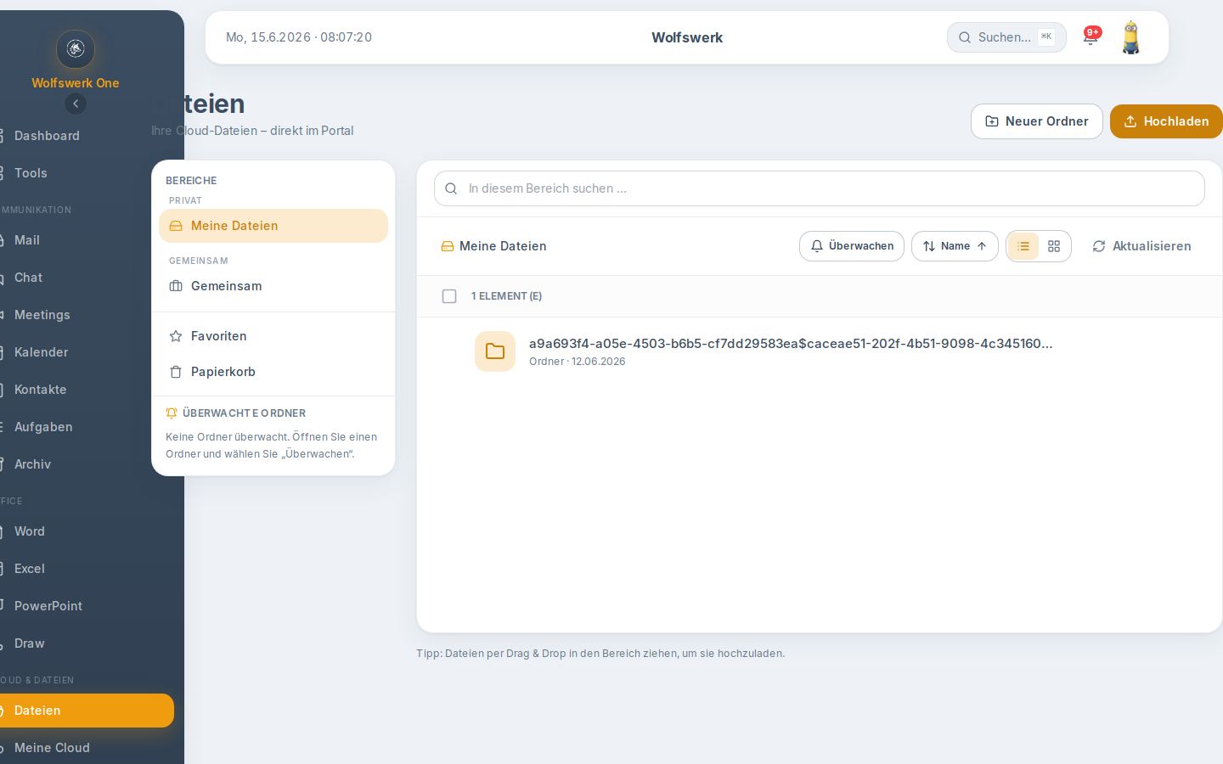Click the new-folder icon in Neuer Ordner

992,121
